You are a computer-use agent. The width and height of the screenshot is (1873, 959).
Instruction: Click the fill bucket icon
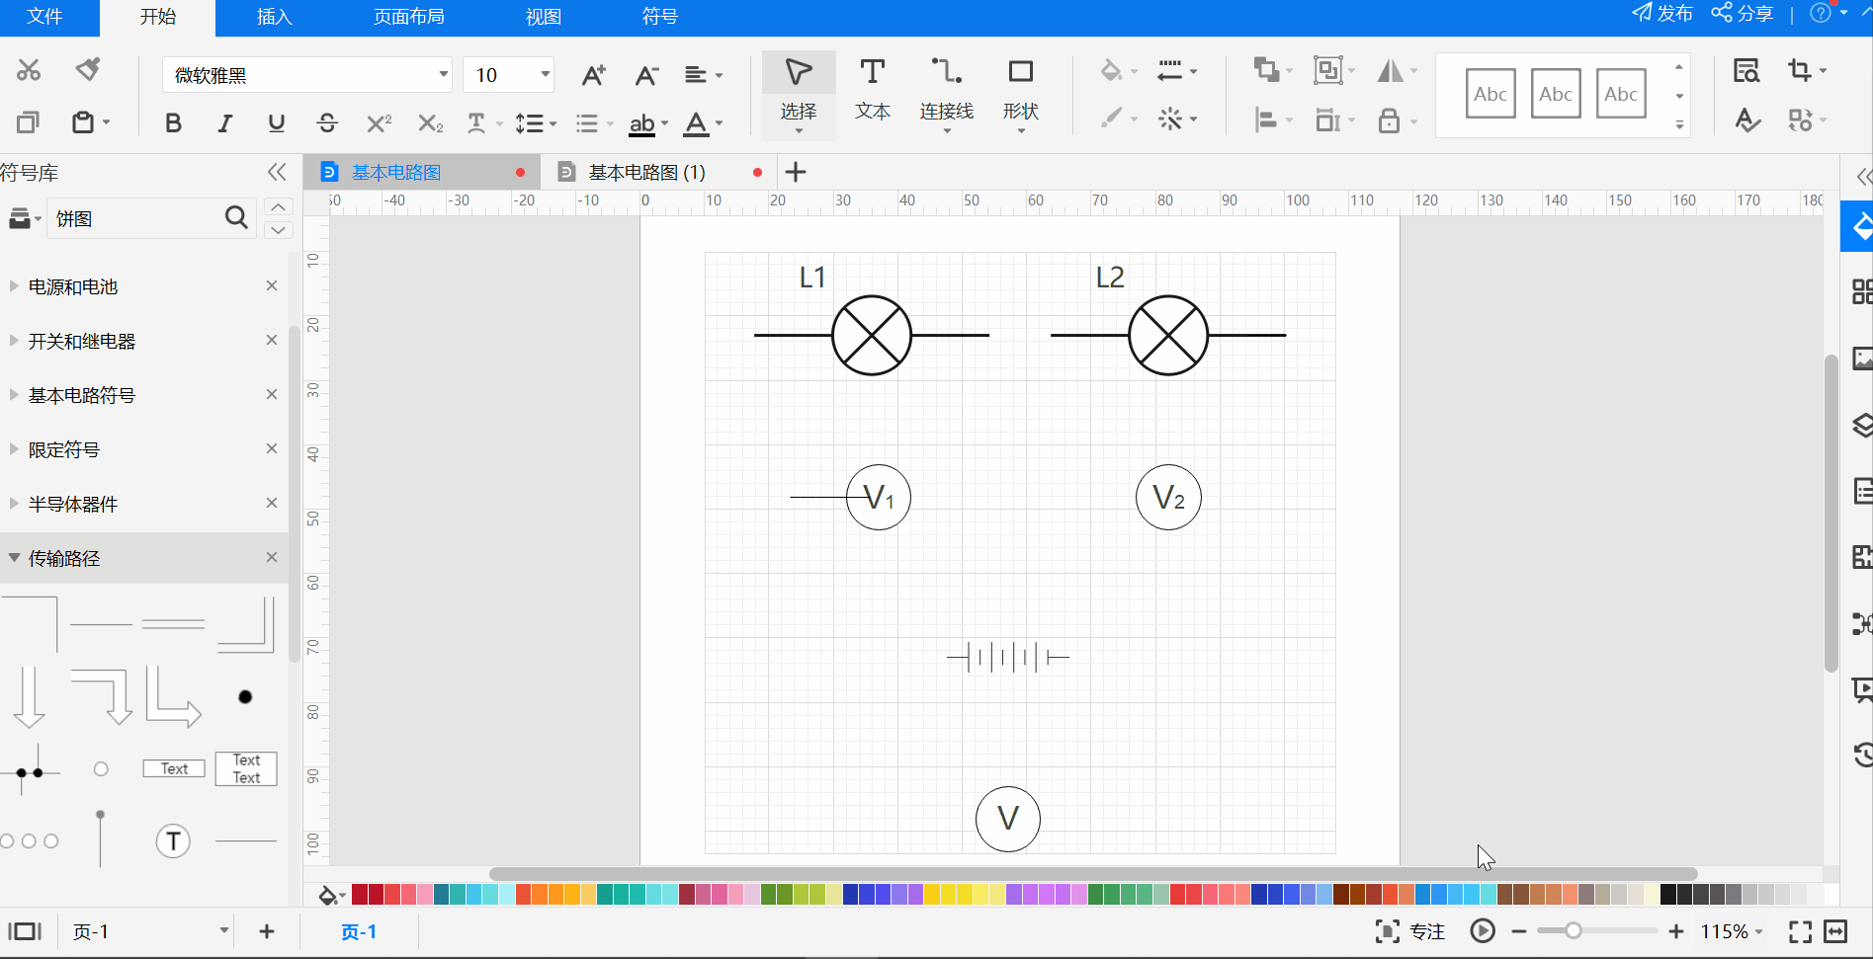1111,70
